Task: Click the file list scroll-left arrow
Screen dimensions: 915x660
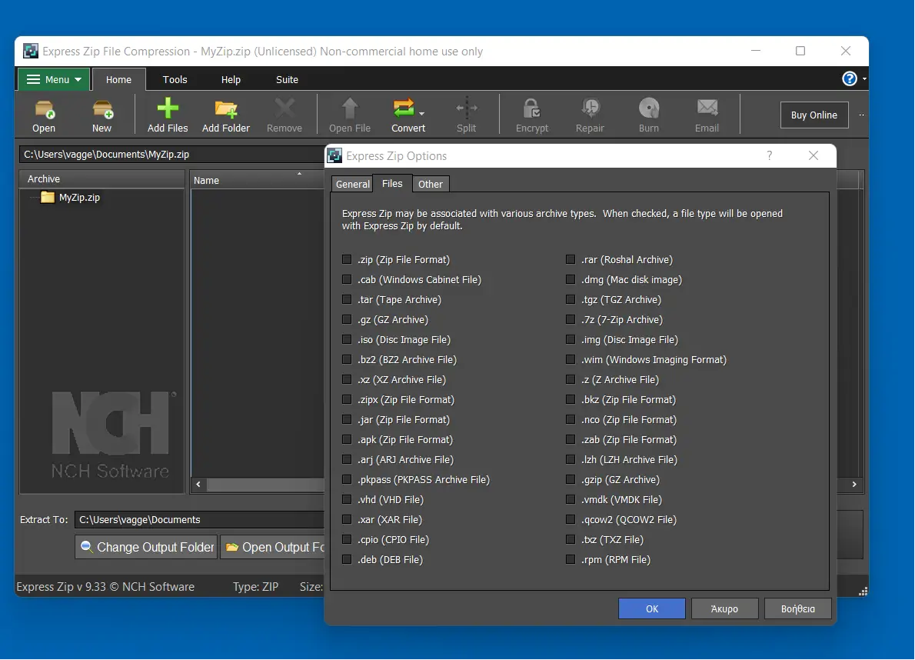Action: (198, 485)
